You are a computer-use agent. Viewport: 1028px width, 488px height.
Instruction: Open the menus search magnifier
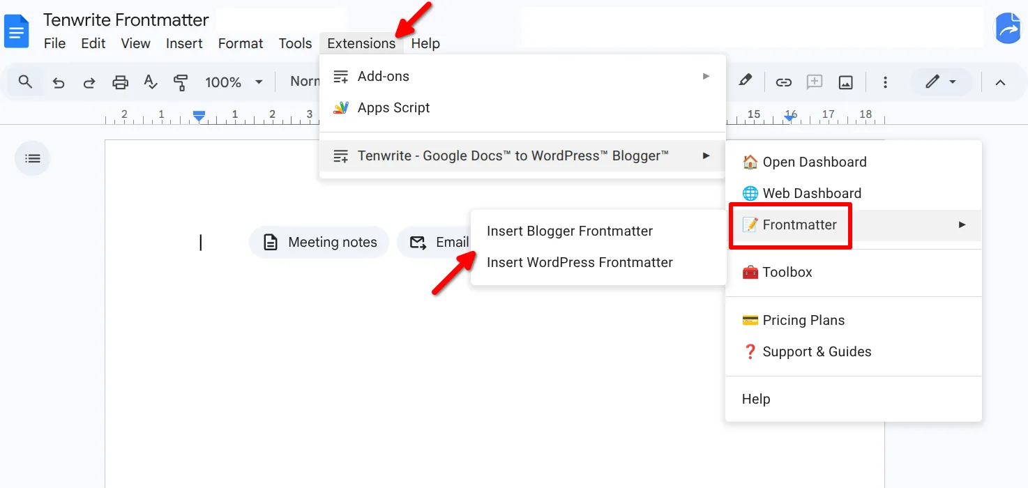[x=24, y=82]
